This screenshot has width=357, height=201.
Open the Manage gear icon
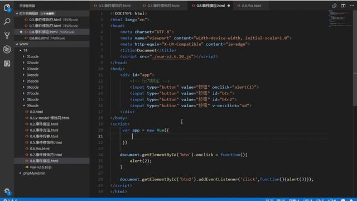7,191
